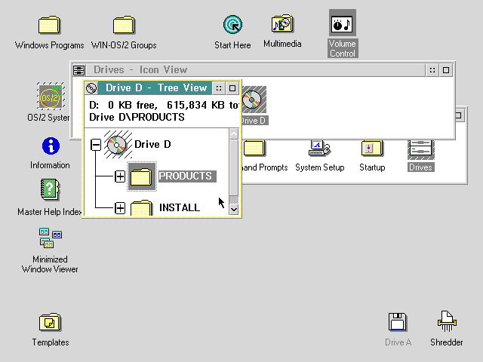Open the Templates folder icon
Screen dimensions: 483x362
click(51, 322)
